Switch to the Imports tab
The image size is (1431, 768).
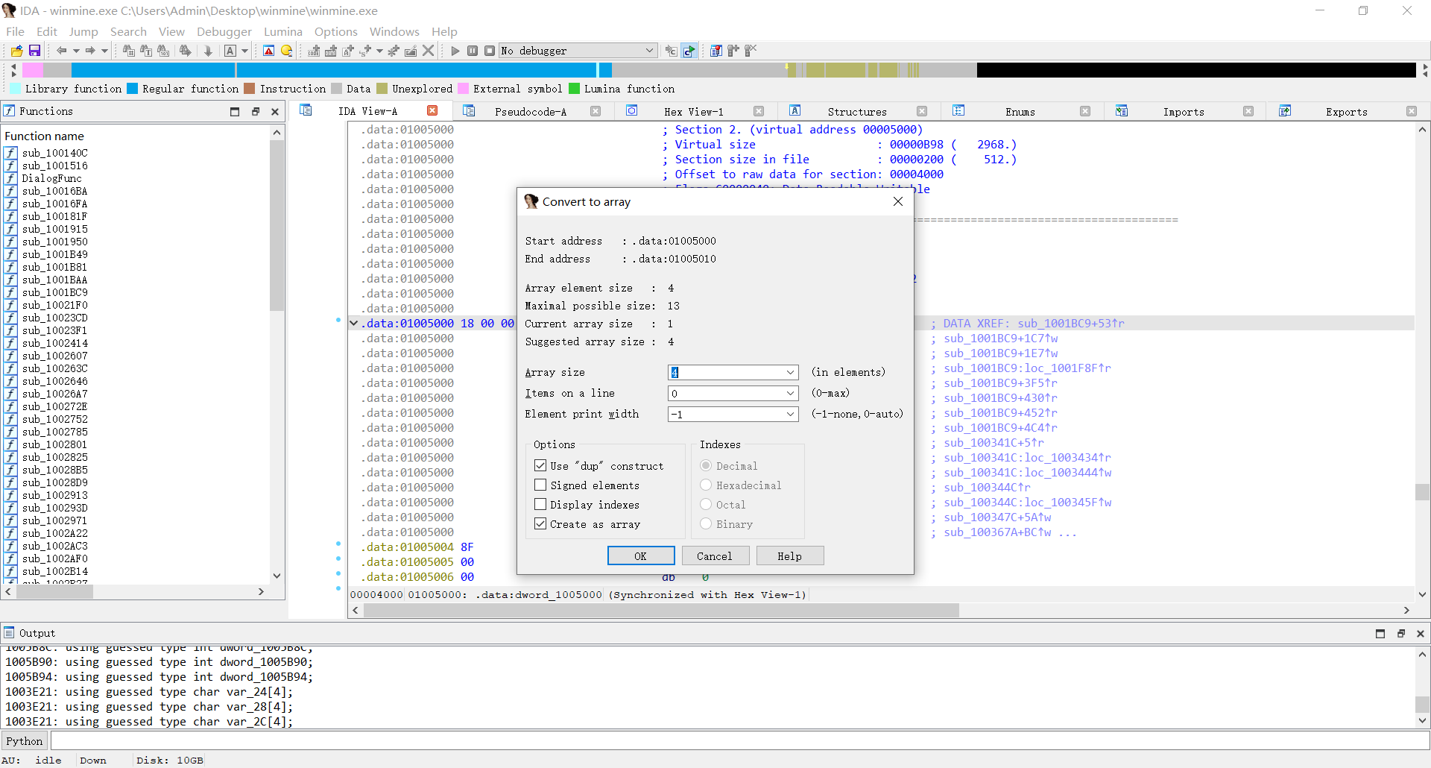(1184, 112)
